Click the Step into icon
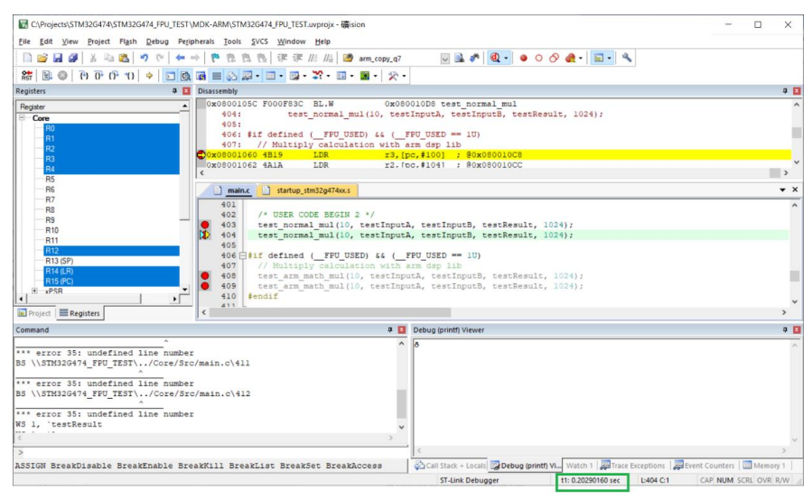The width and height of the screenshot is (812, 499). tap(83, 76)
